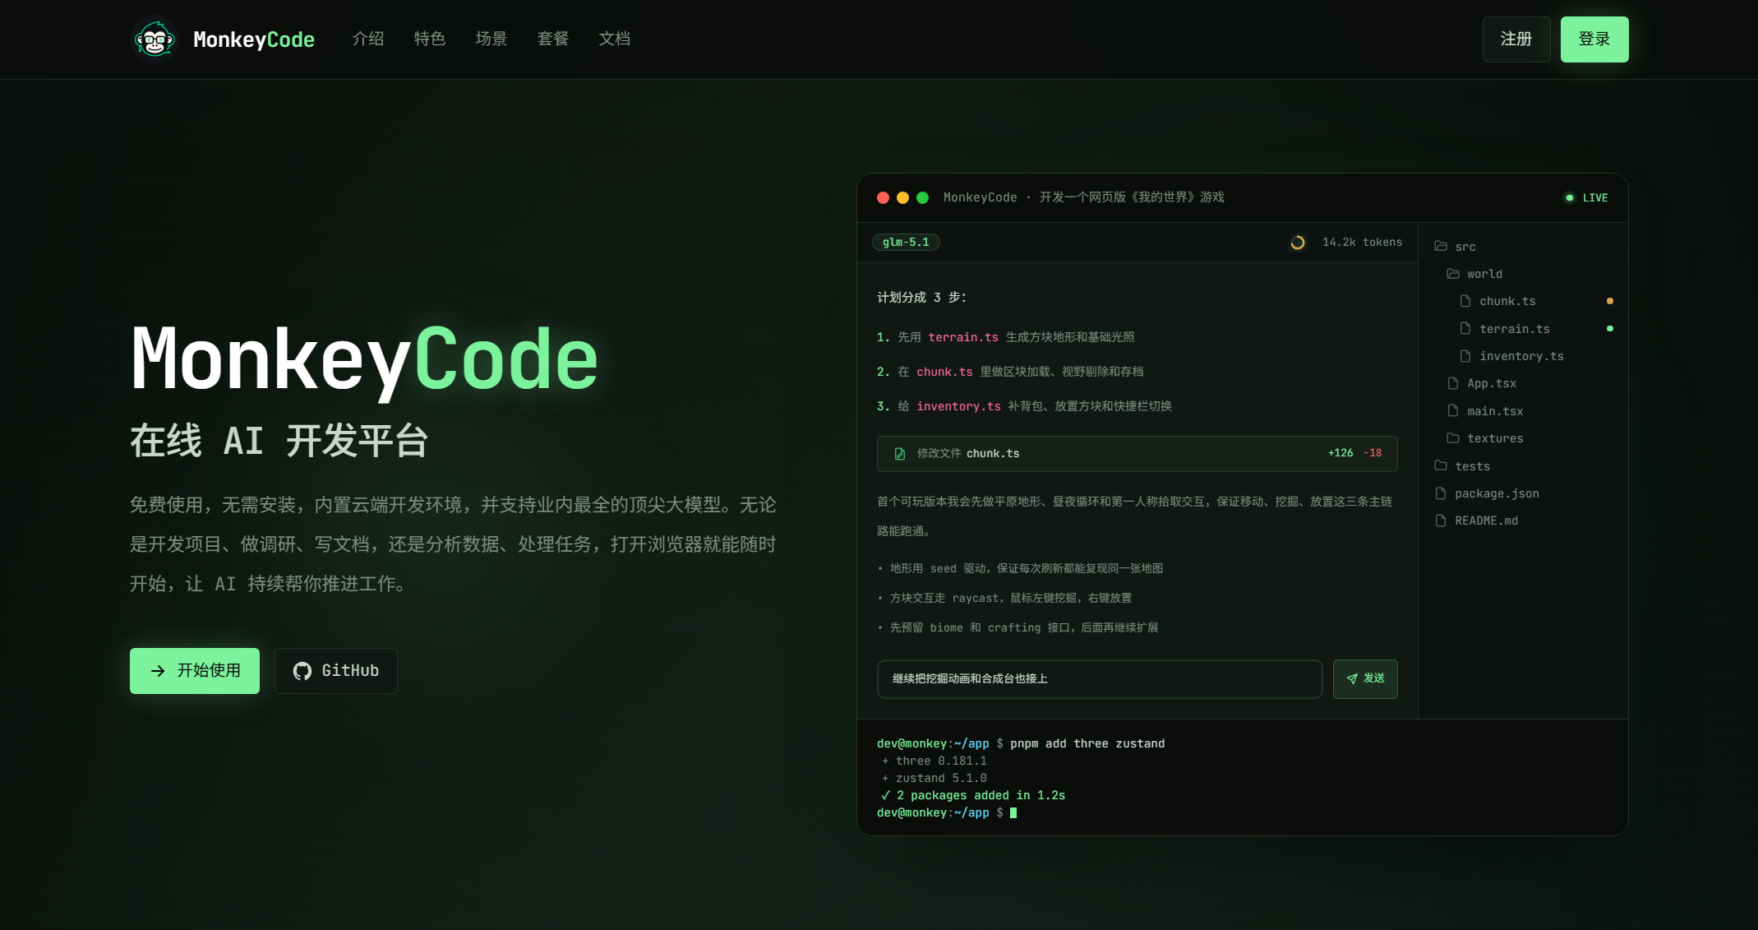Viewport: 1758px width, 930px height.
Task: Click the file icon beside chunk.ts
Action: (1465, 301)
